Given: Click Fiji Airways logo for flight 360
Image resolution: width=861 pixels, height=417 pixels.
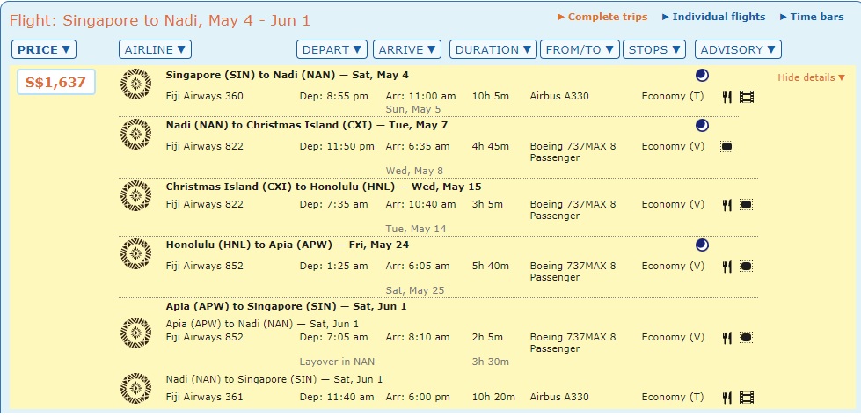Looking at the screenshot, I should [135, 84].
